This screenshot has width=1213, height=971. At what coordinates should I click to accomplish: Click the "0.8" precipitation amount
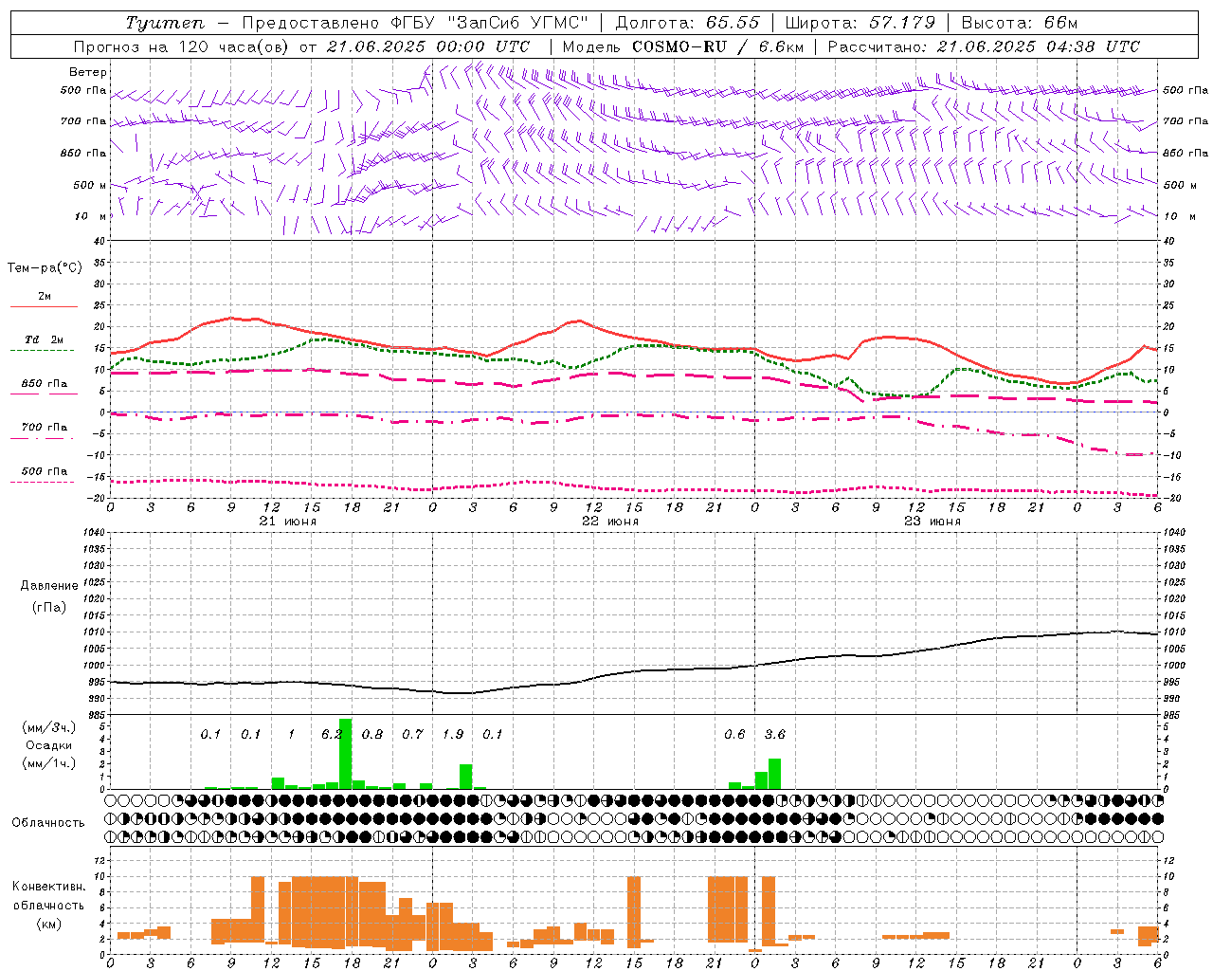click(x=372, y=734)
